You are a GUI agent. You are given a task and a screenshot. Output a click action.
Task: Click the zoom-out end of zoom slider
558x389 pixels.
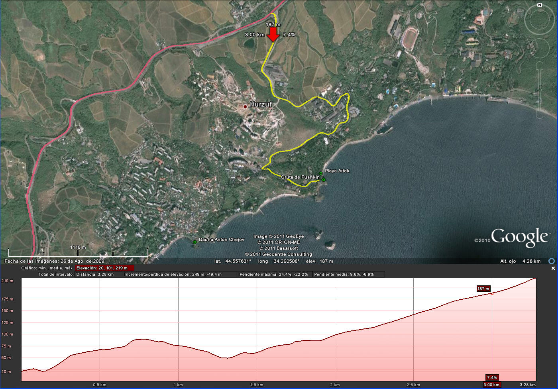(539, 115)
